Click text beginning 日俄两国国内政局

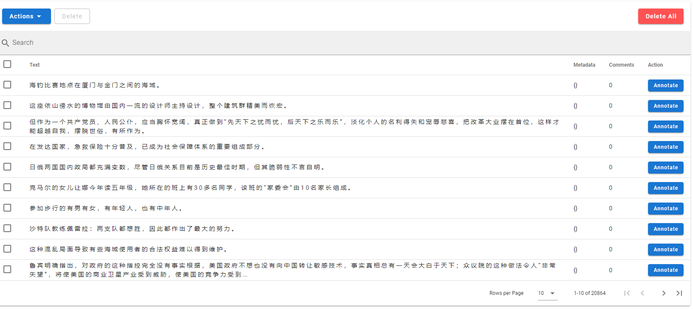pyautogui.click(x=177, y=168)
